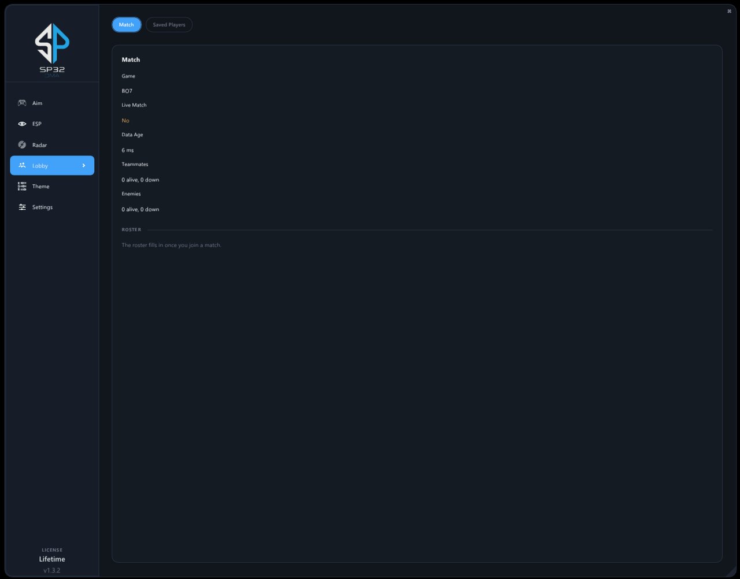Click the roster placeholder message text
Image resolution: width=740 pixels, height=579 pixels.
click(171, 245)
